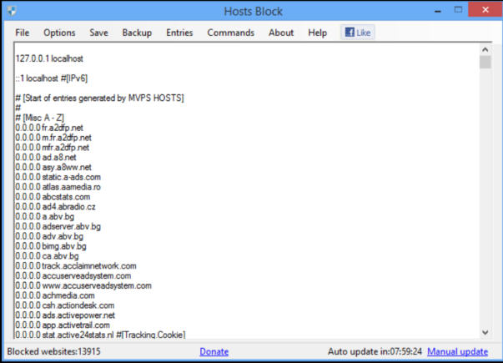
Task: Click the abcstats.com entry
Action: 53,197
